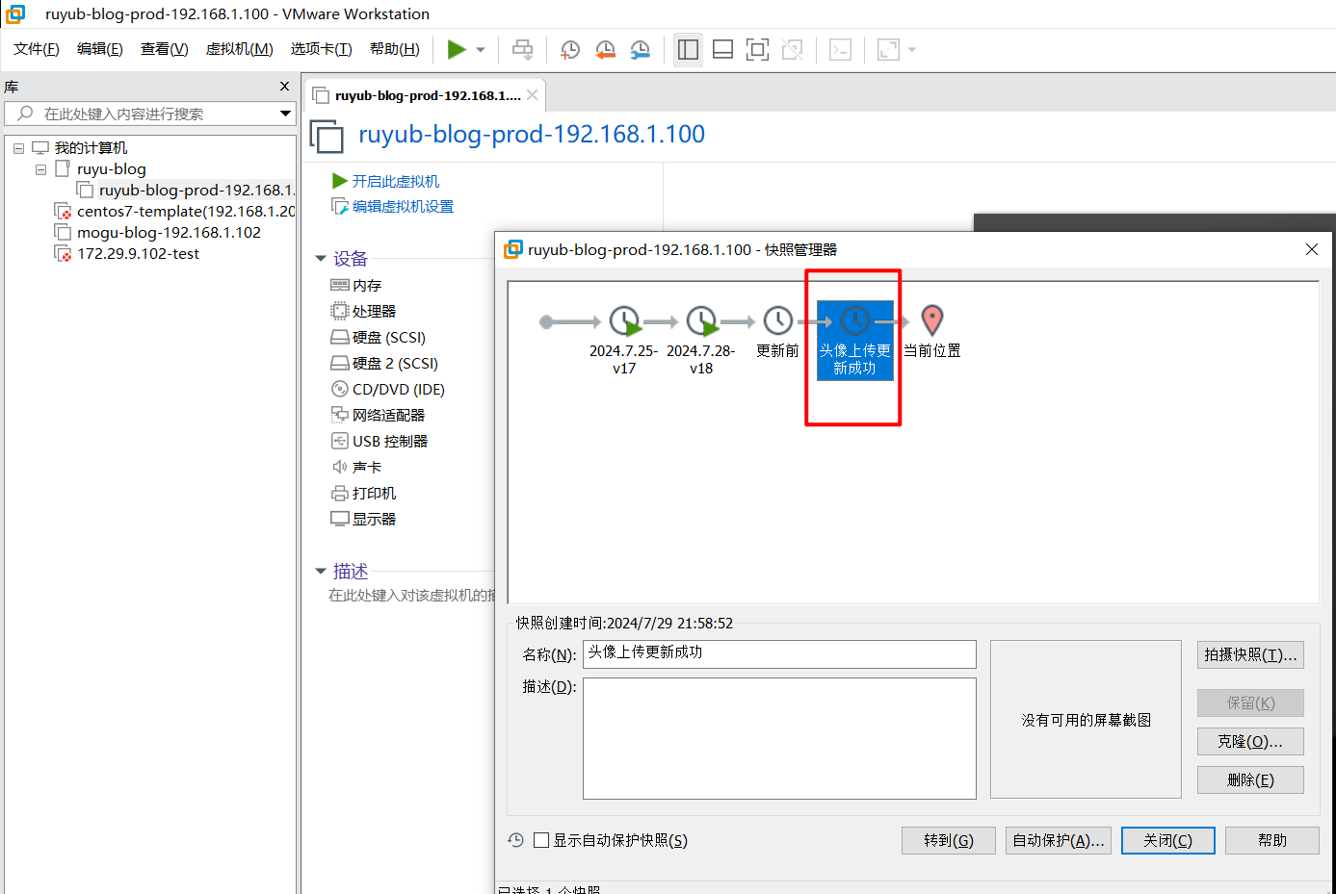This screenshot has width=1336, height=894.
Task: Collapse the 描述 section
Action: click(321, 571)
